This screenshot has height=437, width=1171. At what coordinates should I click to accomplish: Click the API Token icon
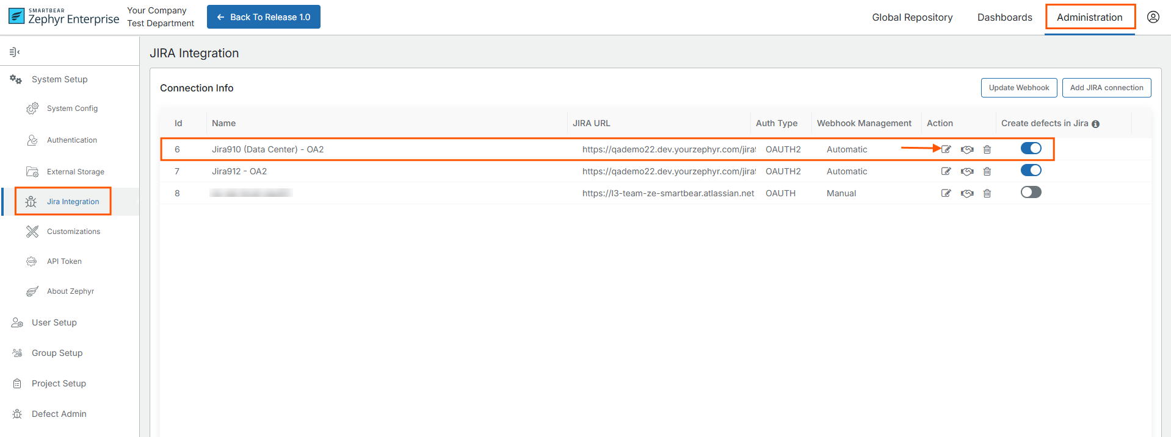tap(32, 261)
